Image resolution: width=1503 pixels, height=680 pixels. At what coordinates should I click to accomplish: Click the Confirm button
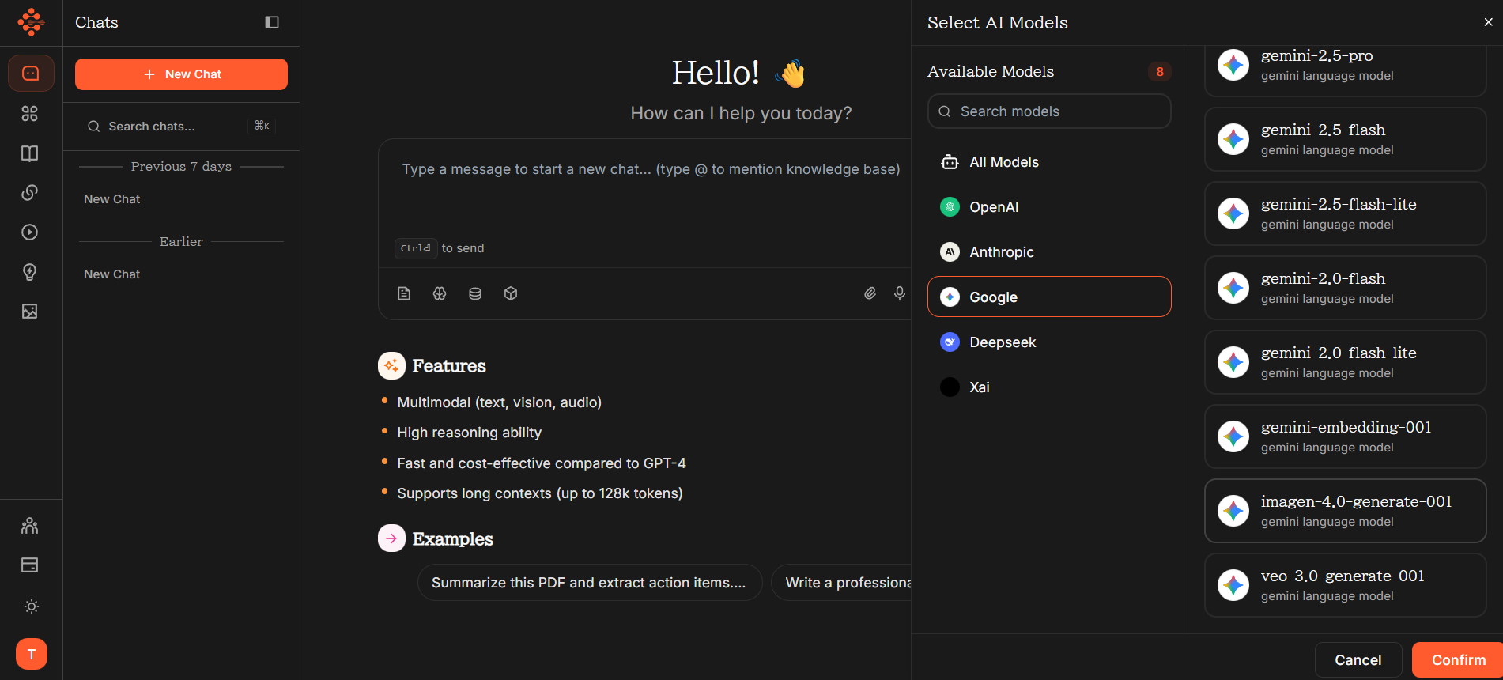click(1458, 660)
